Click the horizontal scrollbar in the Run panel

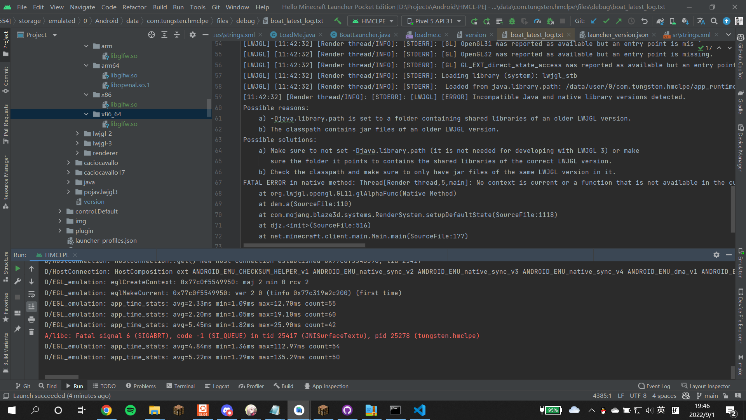tap(61, 376)
